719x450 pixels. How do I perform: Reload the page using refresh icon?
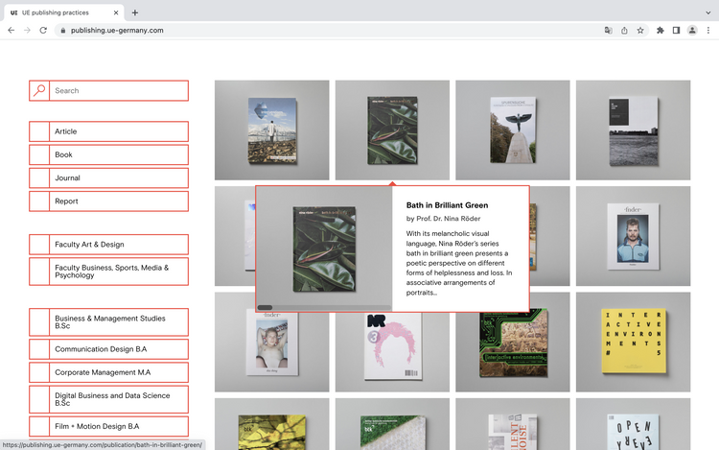pyautogui.click(x=43, y=31)
